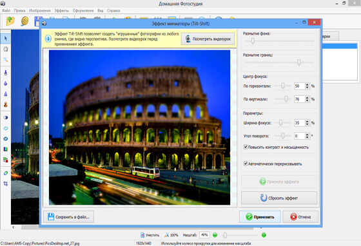Click the green zoom-out circle in status bar
Image resolution: width=361 pixels, height=246 pixels.
[x=215, y=235]
